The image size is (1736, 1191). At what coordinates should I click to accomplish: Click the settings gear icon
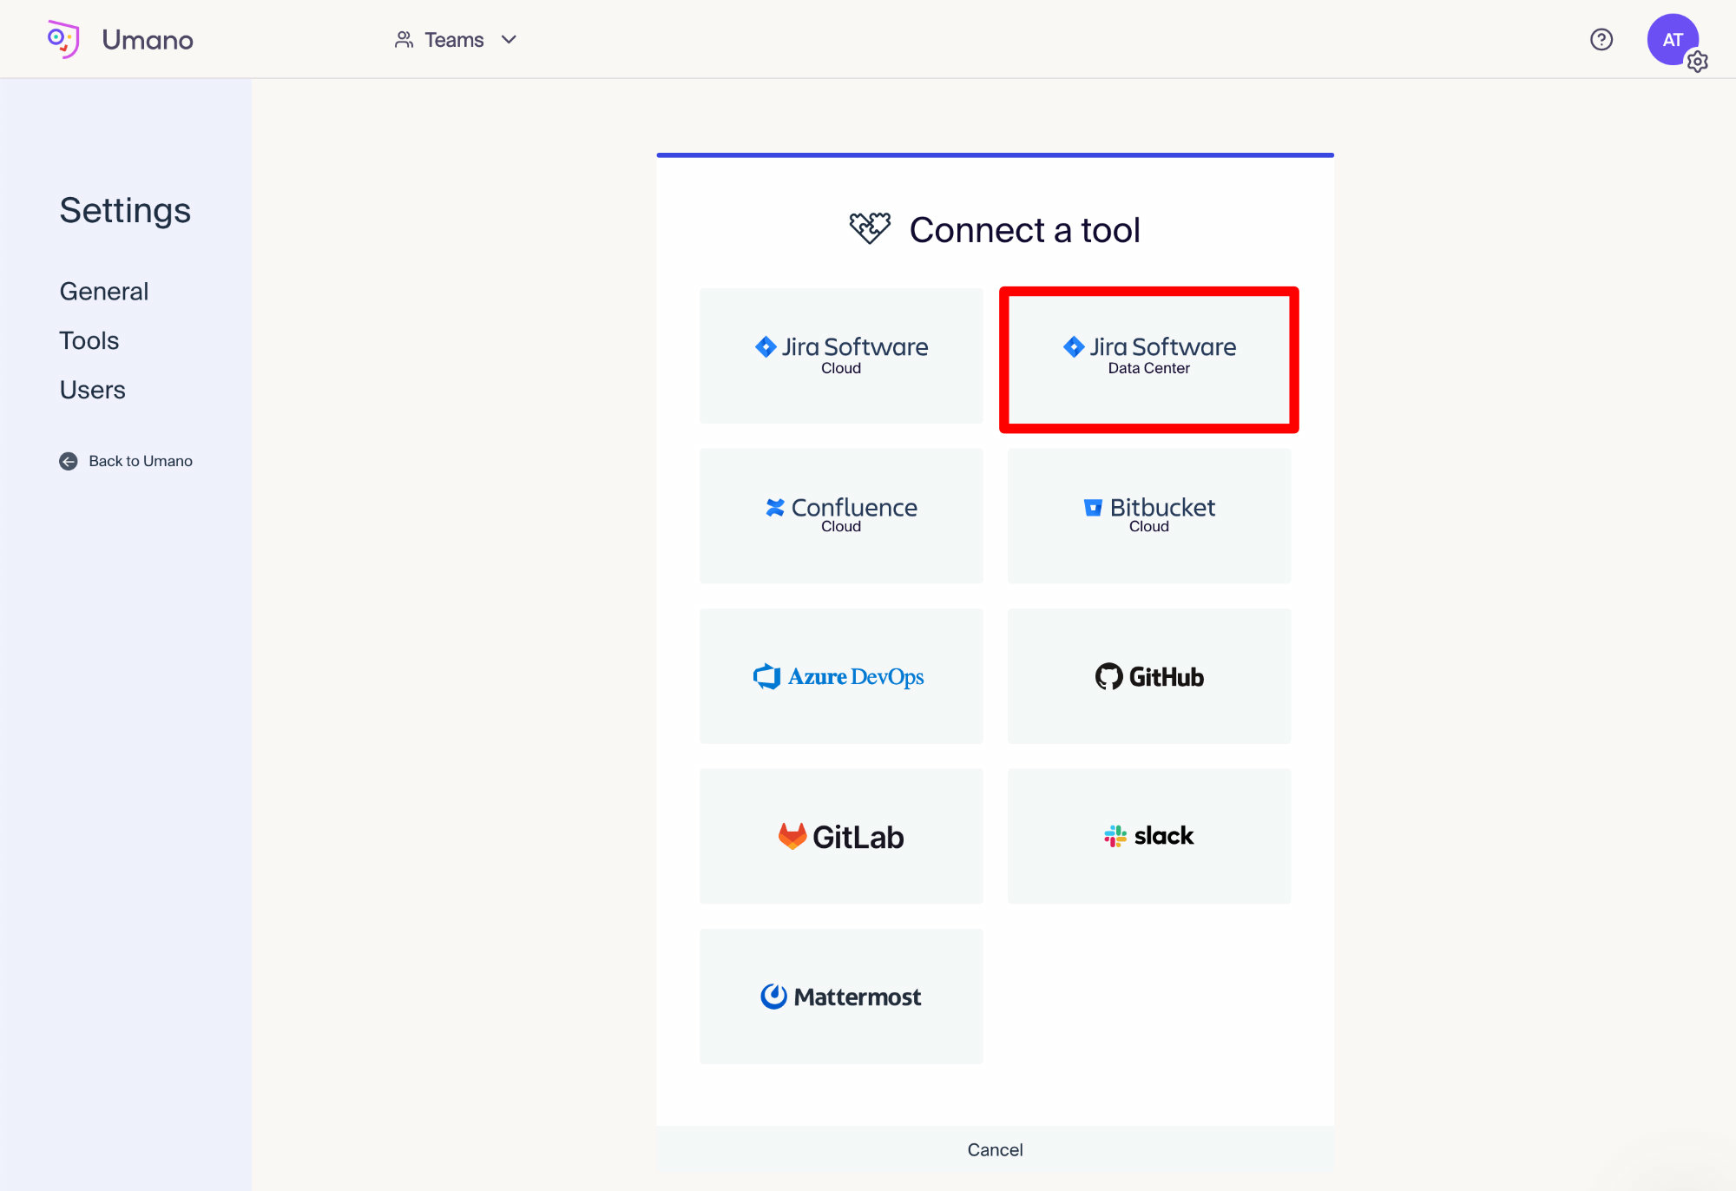1697,62
